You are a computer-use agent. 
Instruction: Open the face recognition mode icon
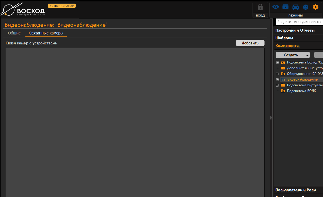[x=306, y=7]
